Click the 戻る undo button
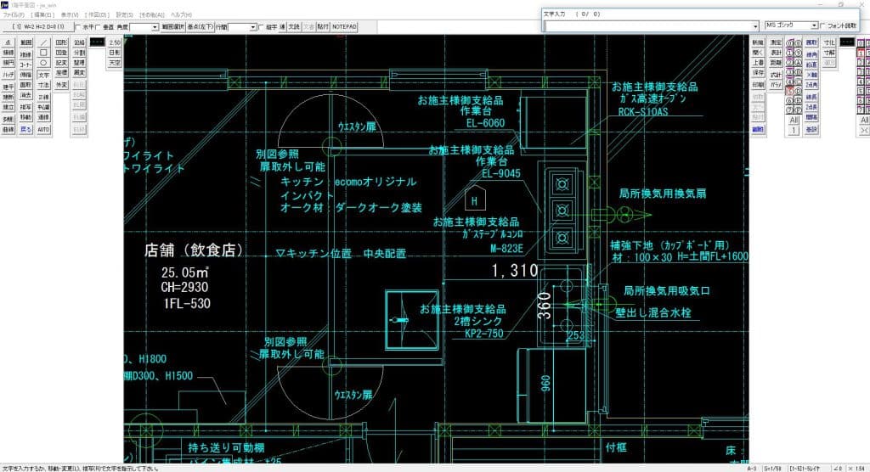The image size is (870, 472). (26, 130)
